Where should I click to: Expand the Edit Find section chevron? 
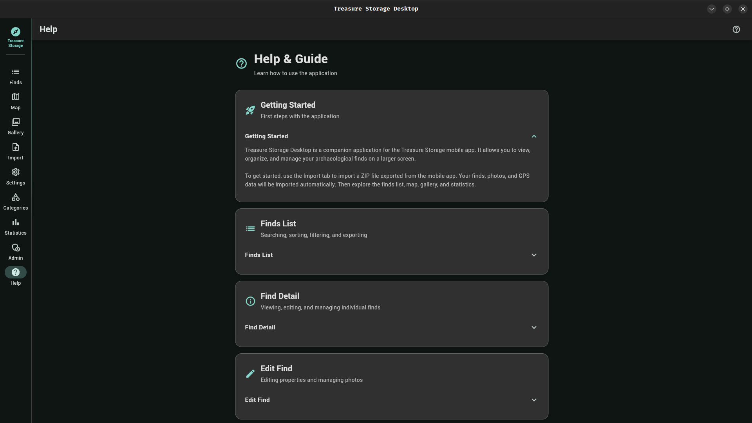(534, 400)
